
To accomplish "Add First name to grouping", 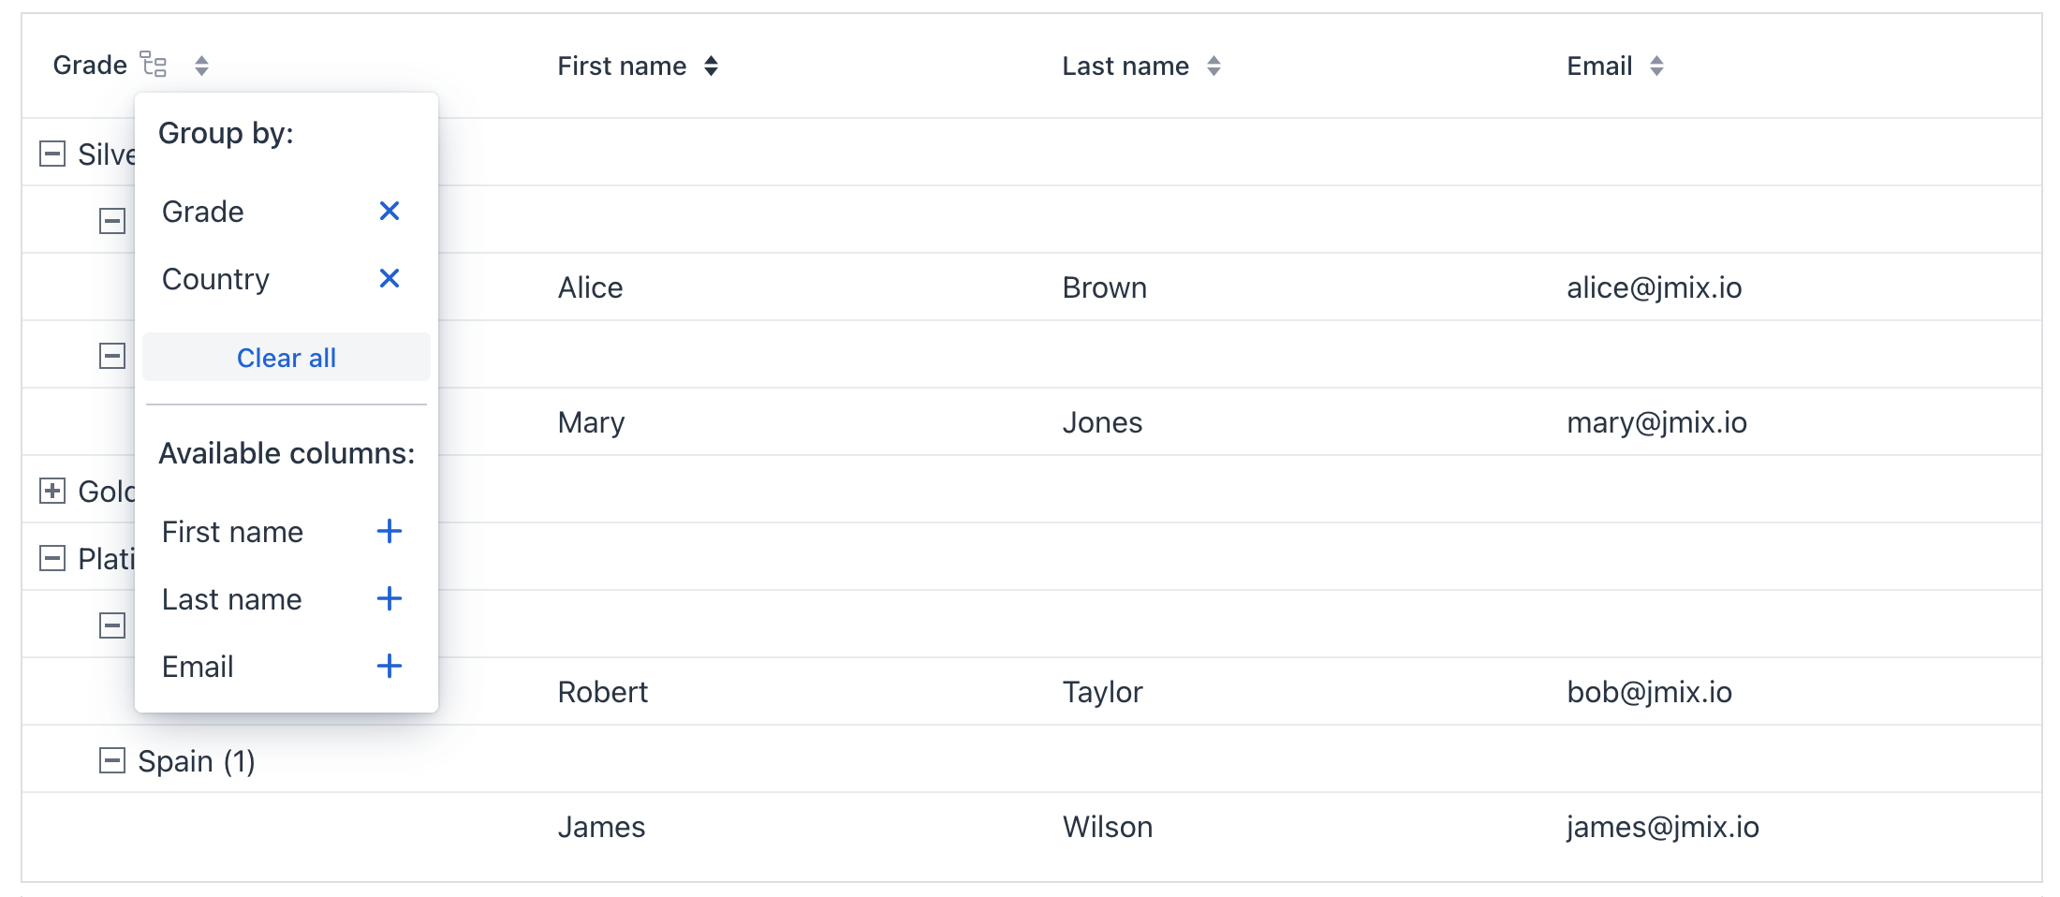I will point(390,532).
